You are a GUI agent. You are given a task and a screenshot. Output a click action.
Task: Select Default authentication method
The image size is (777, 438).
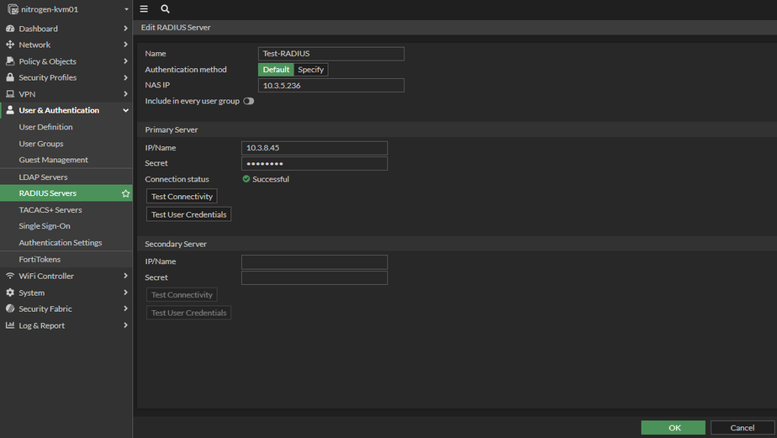276,70
